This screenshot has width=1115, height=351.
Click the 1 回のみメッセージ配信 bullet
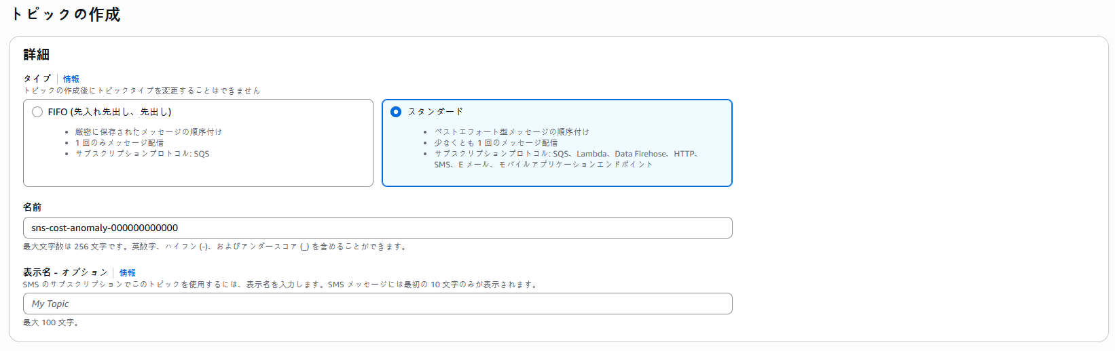(x=120, y=143)
